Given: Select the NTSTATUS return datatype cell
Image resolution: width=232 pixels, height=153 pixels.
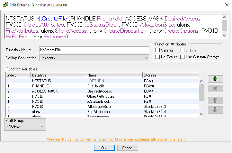Looking at the screenshot, I should coord(58,81).
